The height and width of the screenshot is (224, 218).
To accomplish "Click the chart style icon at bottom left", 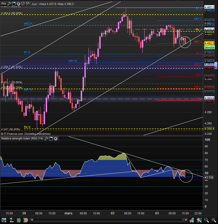I will pos(4,220).
